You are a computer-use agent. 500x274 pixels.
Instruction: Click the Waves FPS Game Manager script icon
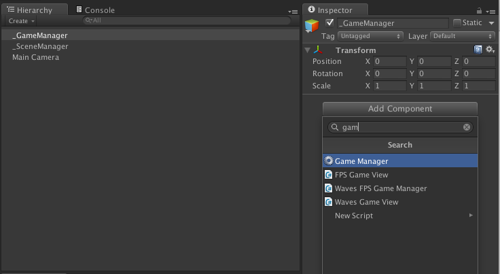[328, 188]
